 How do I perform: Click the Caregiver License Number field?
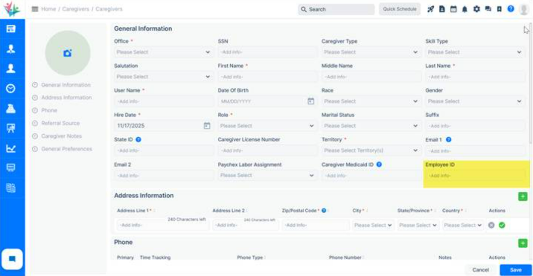[267, 151]
